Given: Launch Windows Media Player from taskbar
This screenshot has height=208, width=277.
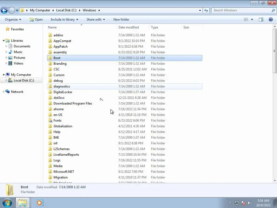Looking at the screenshot, I should 39,203.
